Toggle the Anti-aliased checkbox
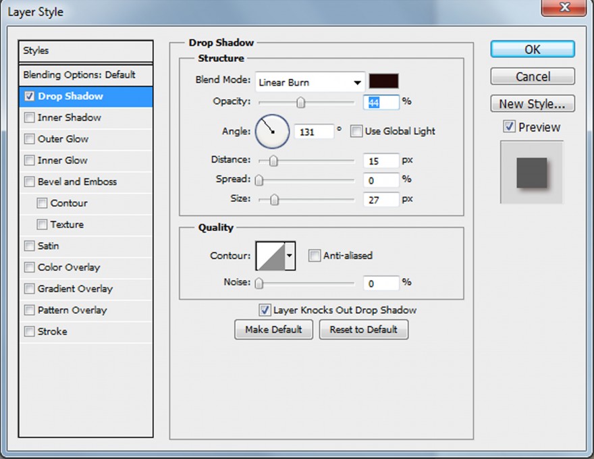This screenshot has height=459, width=594. pyautogui.click(x=314, y=255)
